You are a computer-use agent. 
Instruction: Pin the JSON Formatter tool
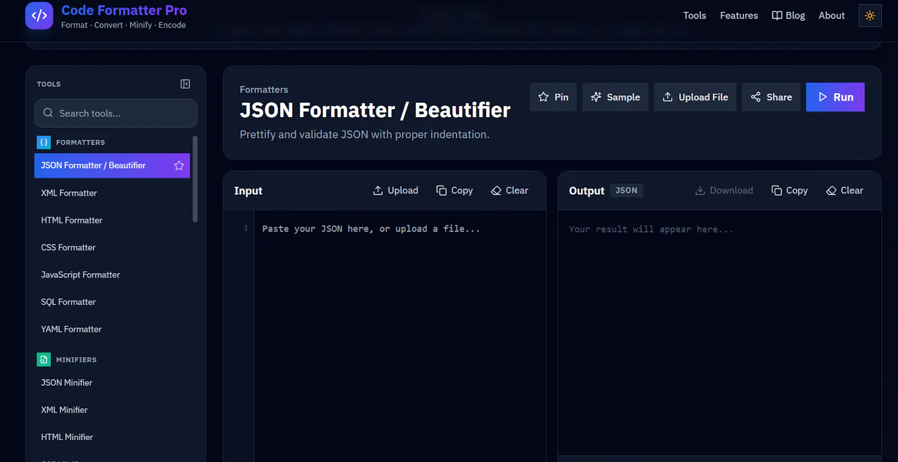553,97
